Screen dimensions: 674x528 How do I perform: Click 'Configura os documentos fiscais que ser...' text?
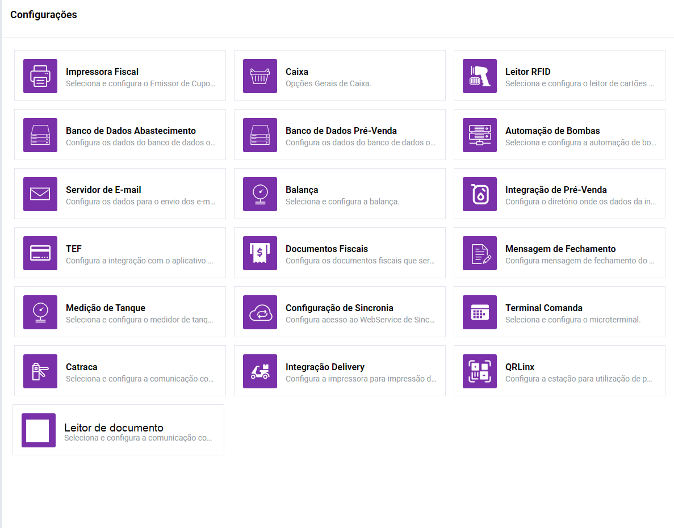point(360,261)
